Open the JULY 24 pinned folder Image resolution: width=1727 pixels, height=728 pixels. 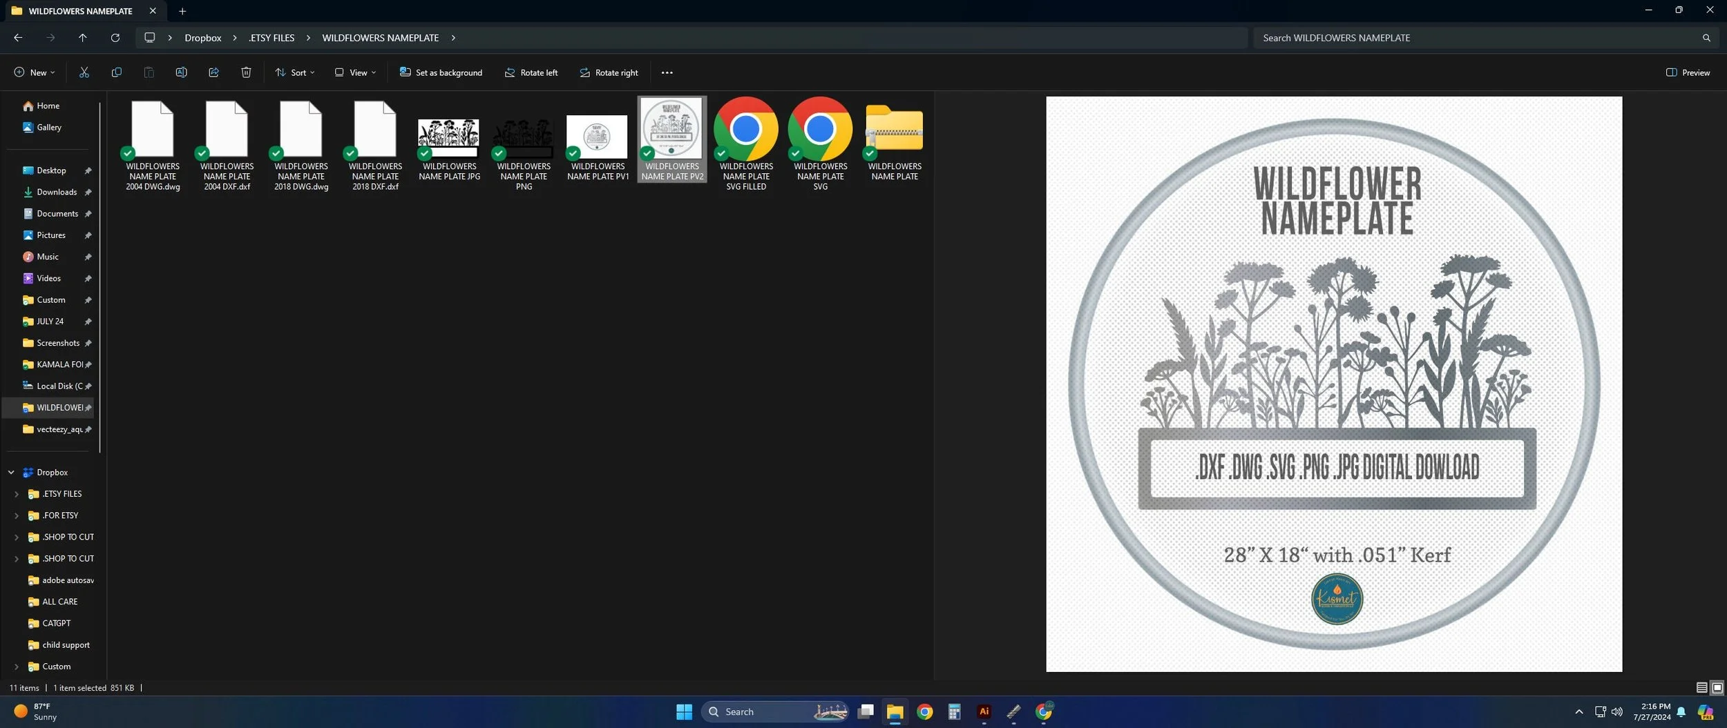pos(50,322)
